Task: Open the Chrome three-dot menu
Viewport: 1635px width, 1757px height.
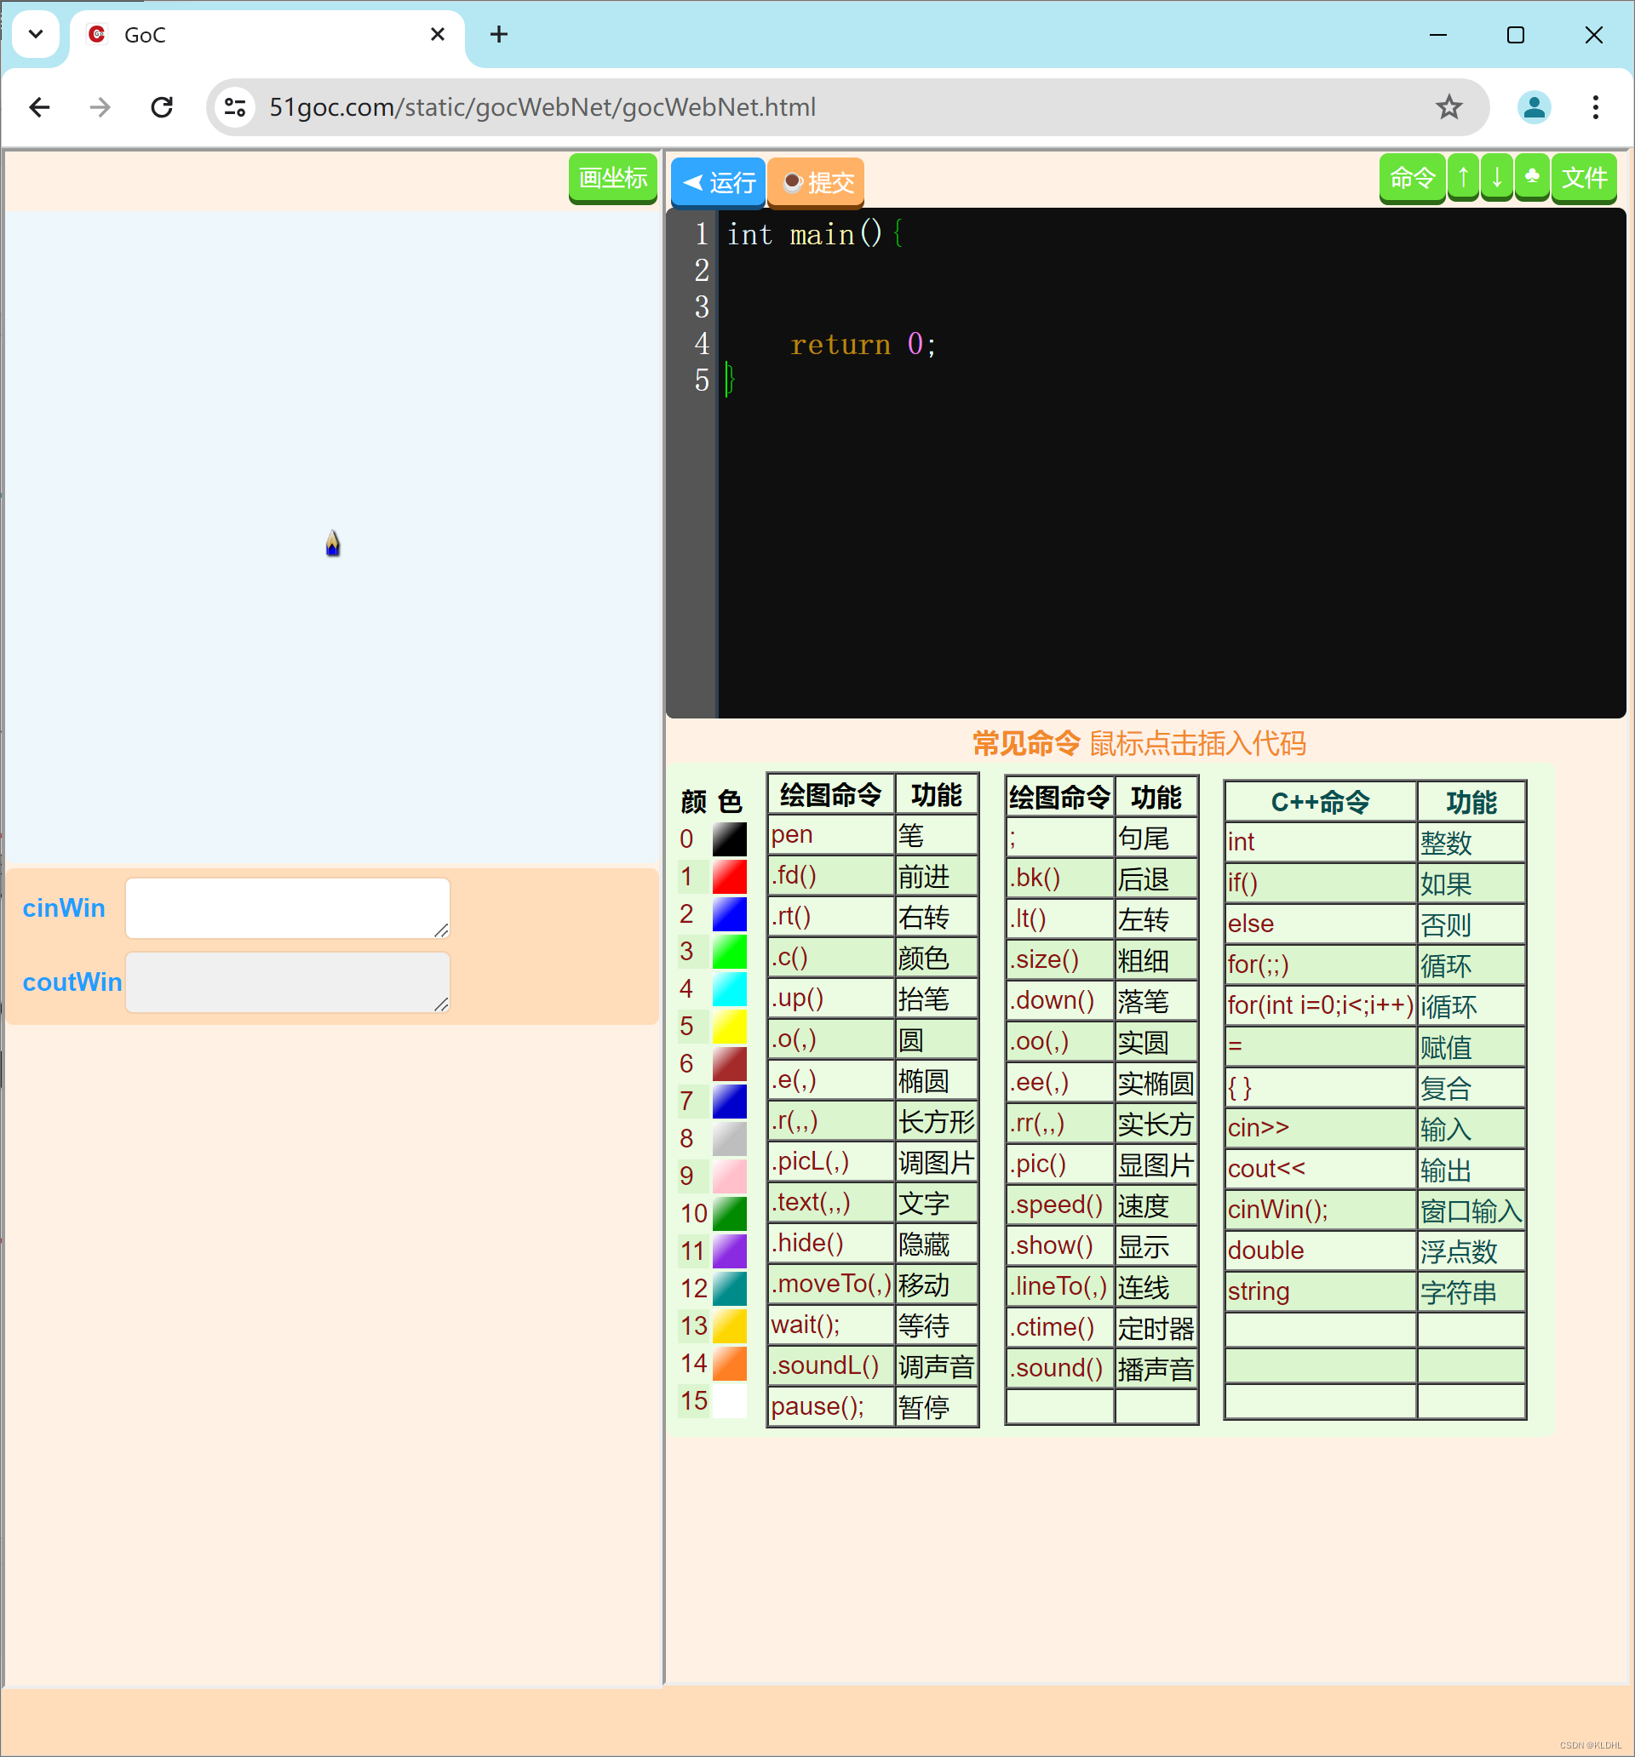Action: click(x=1596, y=107)
